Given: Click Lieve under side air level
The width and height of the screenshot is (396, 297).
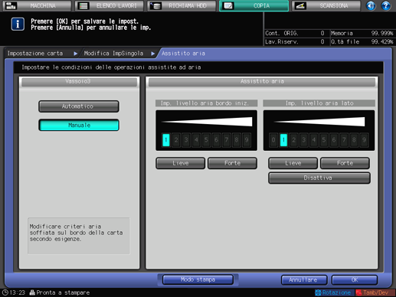Looking at the screenshot, I should (x=293, y=163).
